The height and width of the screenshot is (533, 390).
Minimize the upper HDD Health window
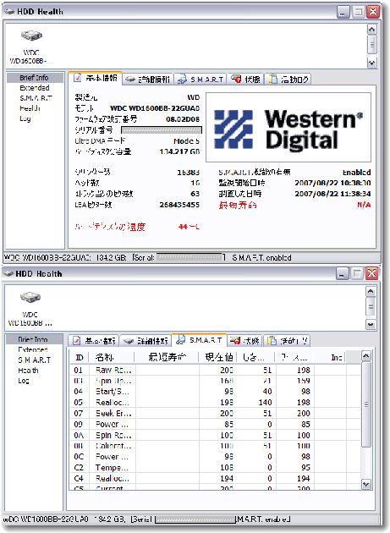tap(343, 12)
